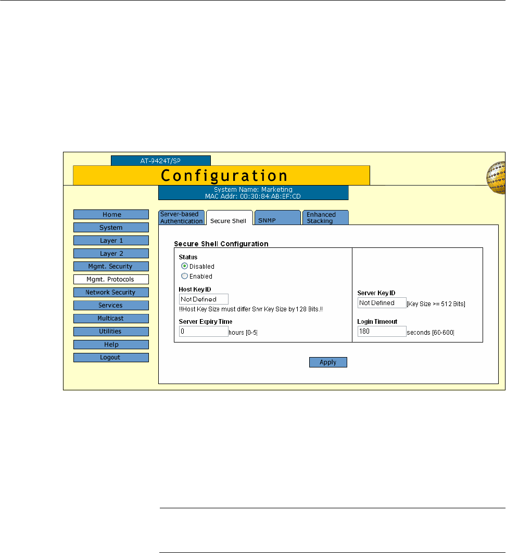Click the hours [0-5] hint text
This screenshot has height=553, width=506.
243,333
